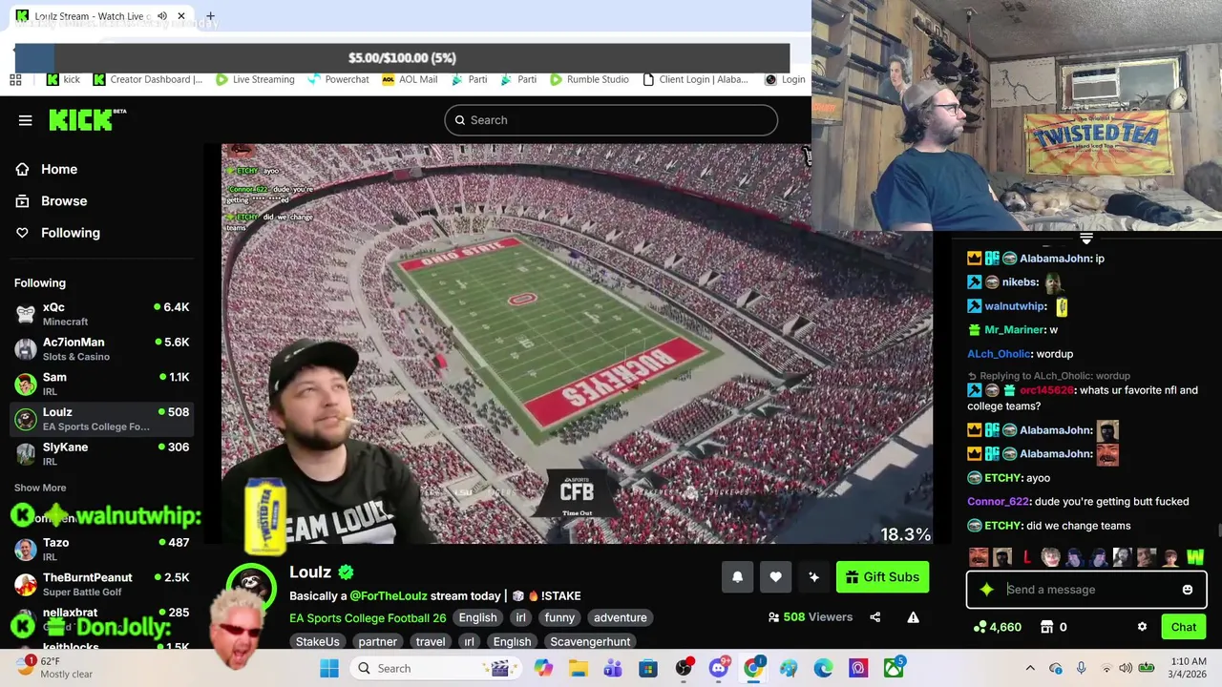Click the partner tag
1222x687 pixels.
pos(378,641)
